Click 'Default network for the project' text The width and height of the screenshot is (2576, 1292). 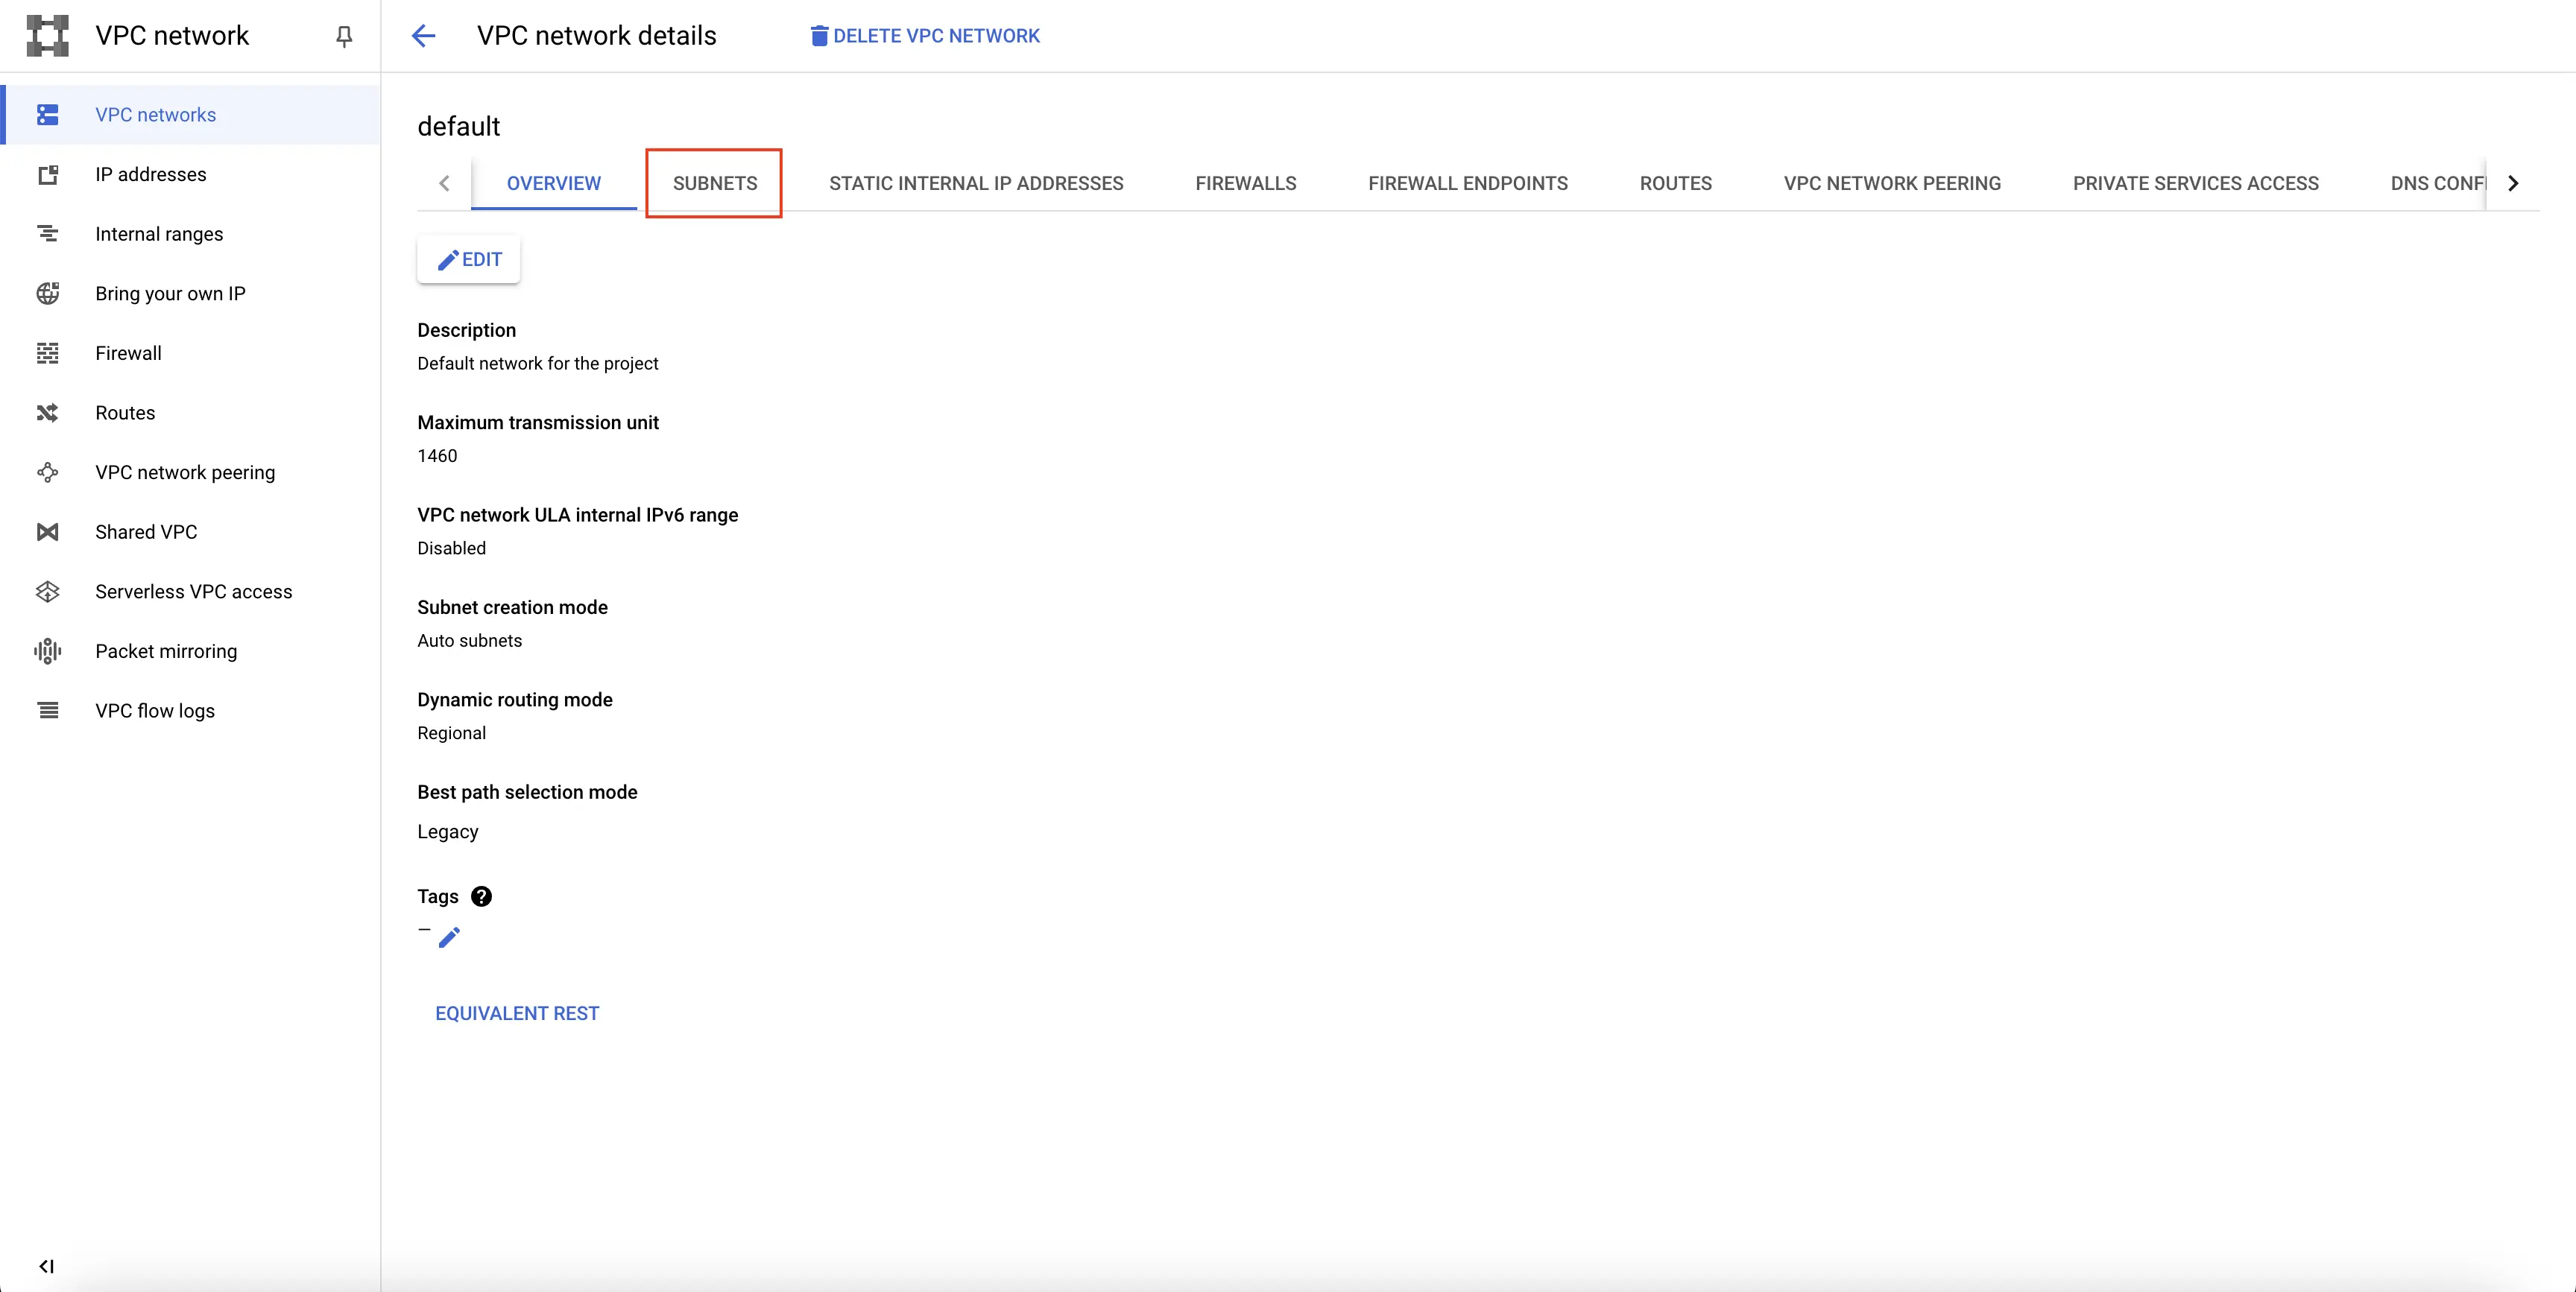click(x=538, y=364)
